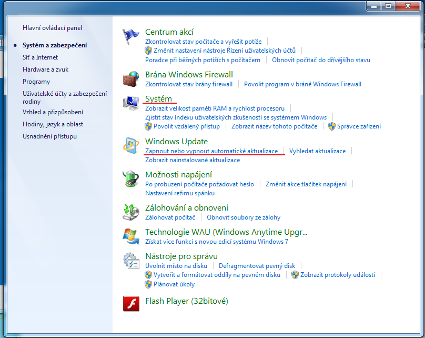The height and width of the screenshot is (338, 425).
Task: Open the Systém heading link
Action: [158, 99]
